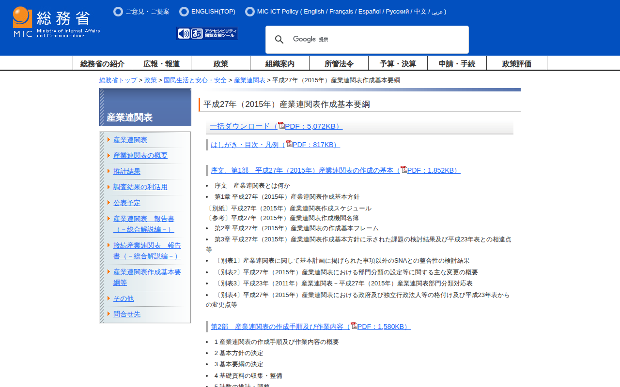This screenshot has height=387, width=620.
Task: Click PDF icon beside はしがき・目次・凡例
Action: (x=289, y=144)
